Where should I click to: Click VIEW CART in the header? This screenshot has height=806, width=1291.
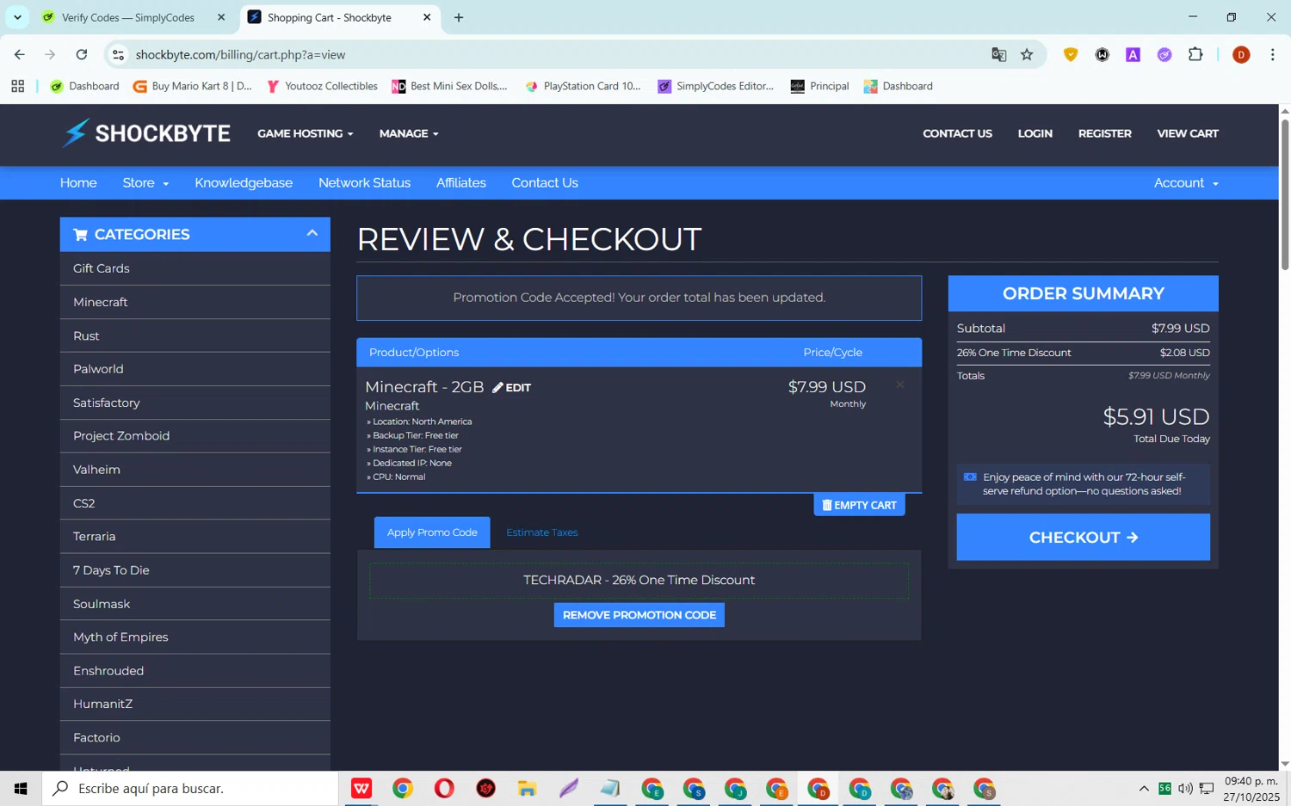click(x=1188, y=133)
